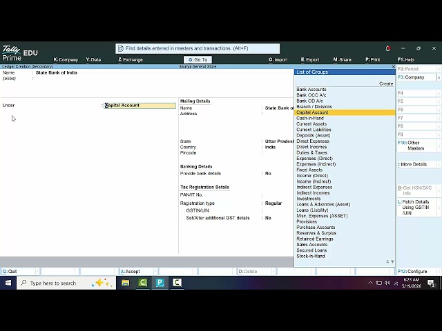Click the white C app taskbar icon
442x331 pixels.
coord(177,283)
